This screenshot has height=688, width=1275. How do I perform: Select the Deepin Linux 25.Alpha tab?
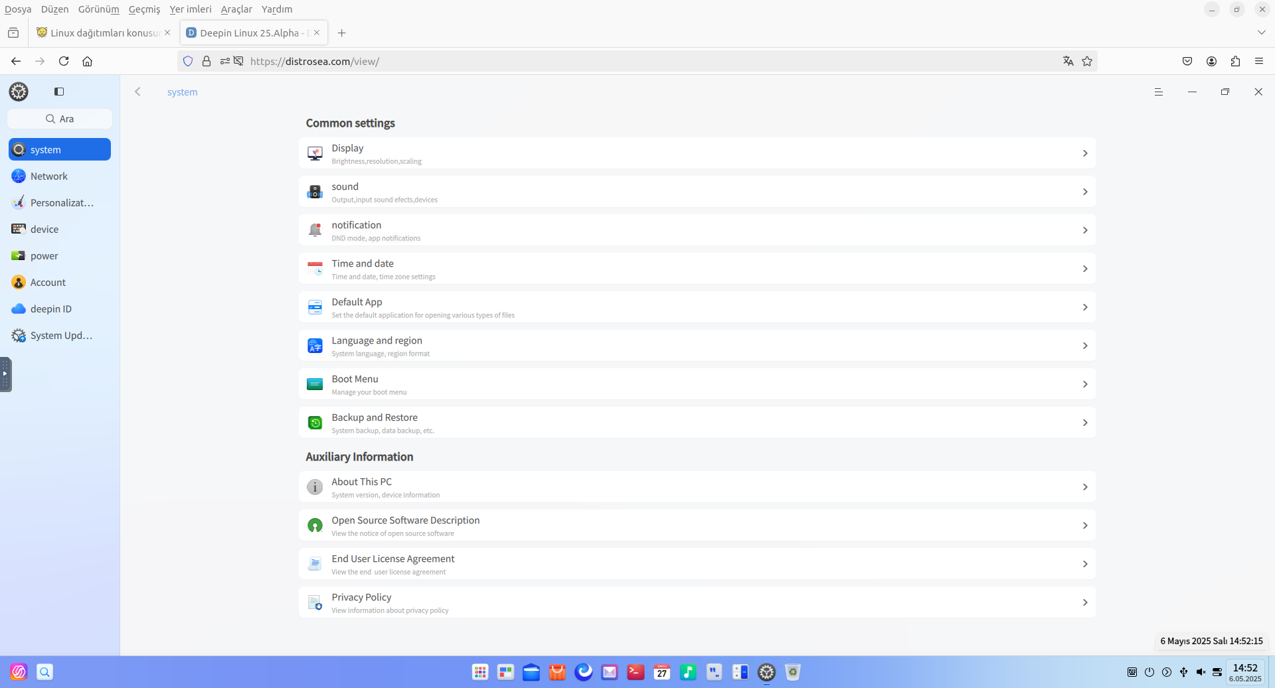(254, 33)
